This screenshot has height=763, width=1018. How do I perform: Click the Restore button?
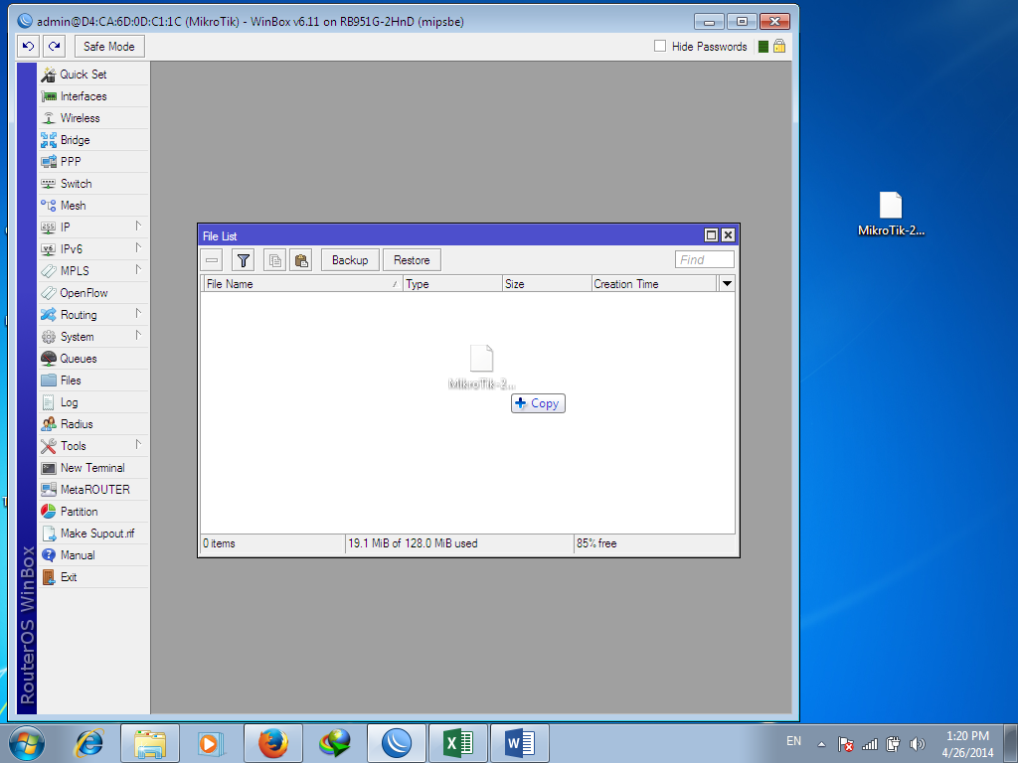click(x=412, y=260)
